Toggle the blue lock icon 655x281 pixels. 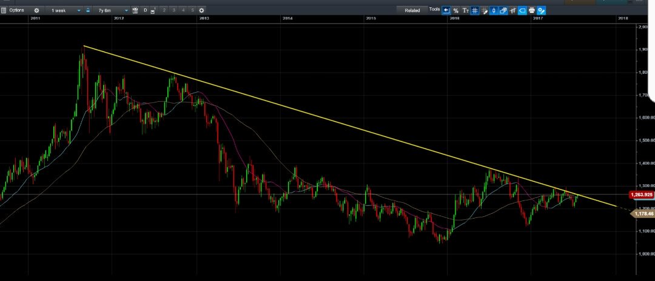(88, 10)
